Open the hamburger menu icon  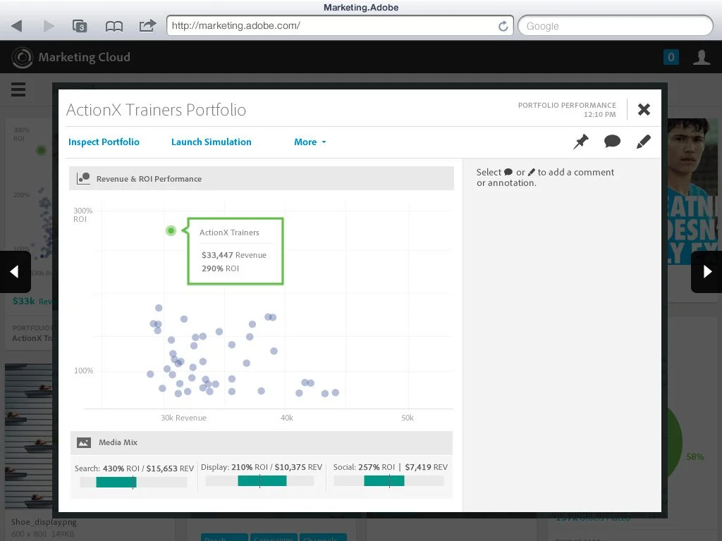[18, 89]
